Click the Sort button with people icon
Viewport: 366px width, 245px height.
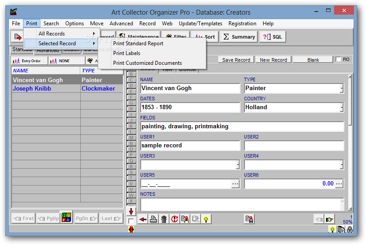pyautogui.click(x=205, y=37)
